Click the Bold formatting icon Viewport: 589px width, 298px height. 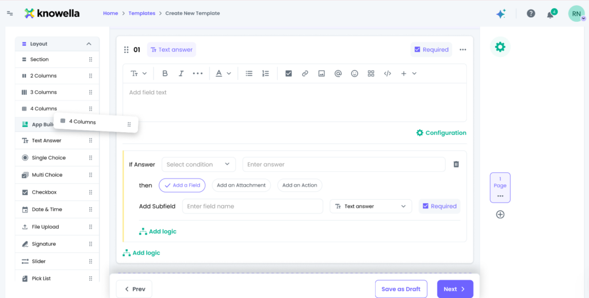click(x=165, y=73)
